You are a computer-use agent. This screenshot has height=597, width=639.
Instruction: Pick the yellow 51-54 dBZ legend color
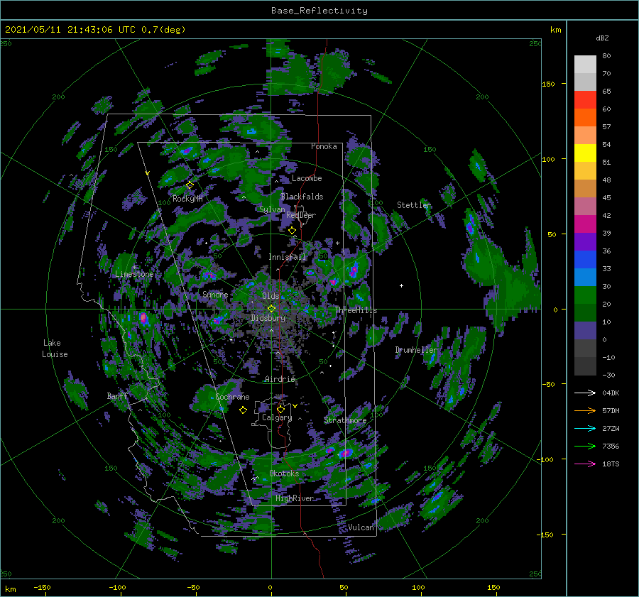585,153
